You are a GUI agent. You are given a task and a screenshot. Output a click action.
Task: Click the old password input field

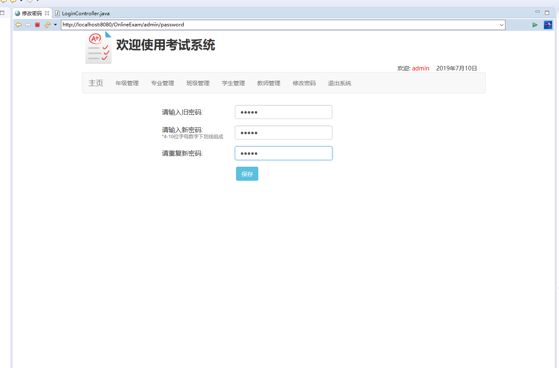(283, 112)
